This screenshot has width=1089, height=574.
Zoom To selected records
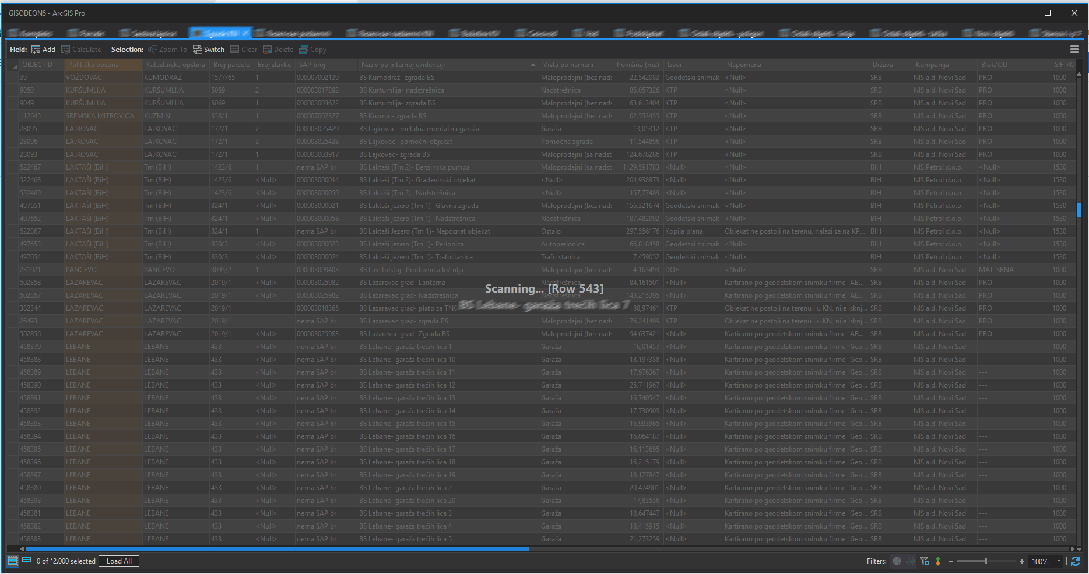[167, 50]
